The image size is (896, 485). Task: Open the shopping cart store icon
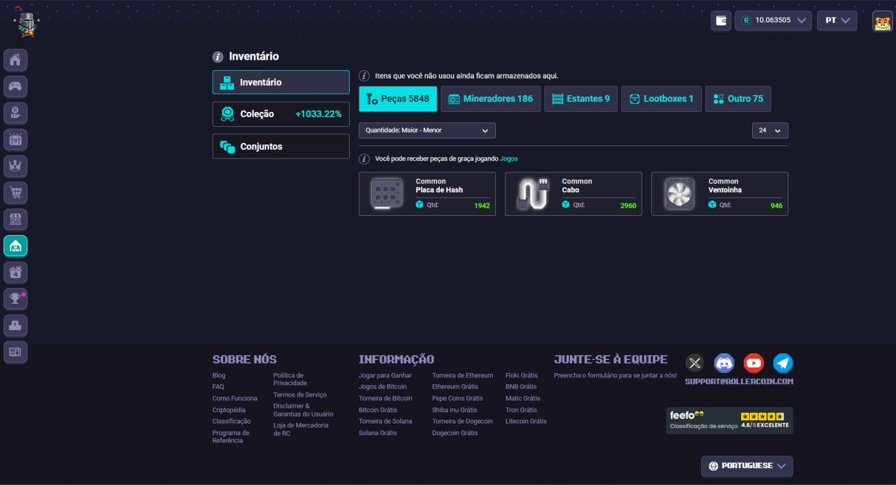coord(16,193)
